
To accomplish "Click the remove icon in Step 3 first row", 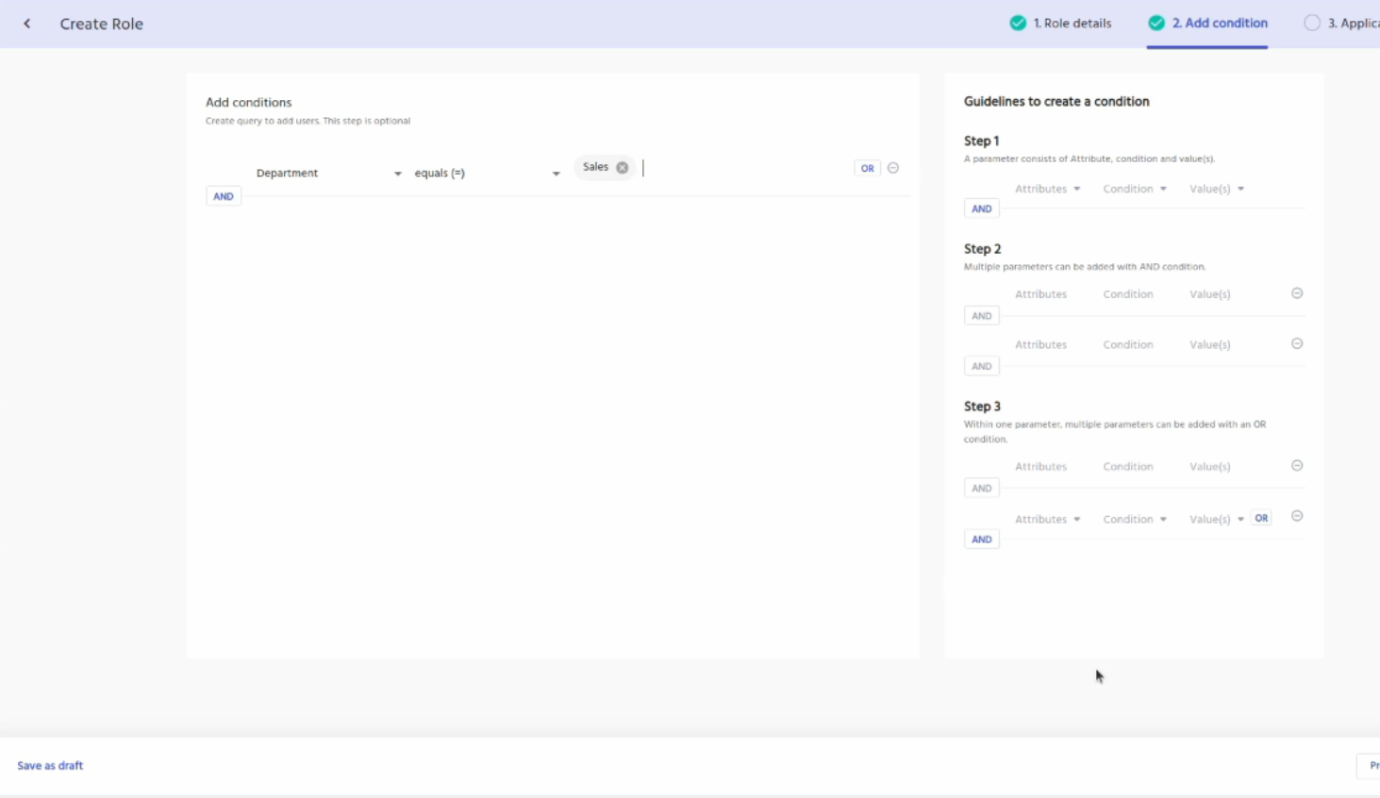I will [x=1297, y=466].
